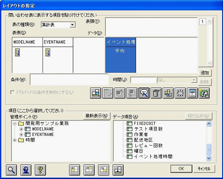Click the trash can delete icon
This screenshot has height=179, width=223.
coord(156,93)
